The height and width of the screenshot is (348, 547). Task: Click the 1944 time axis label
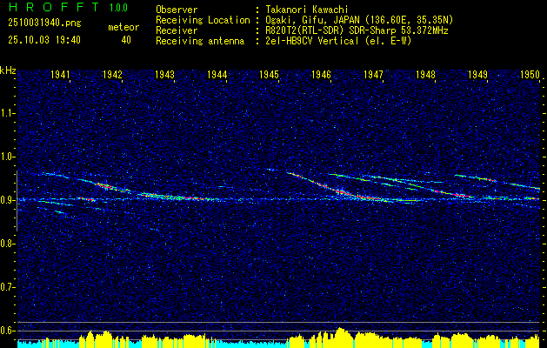click(217, 74)
